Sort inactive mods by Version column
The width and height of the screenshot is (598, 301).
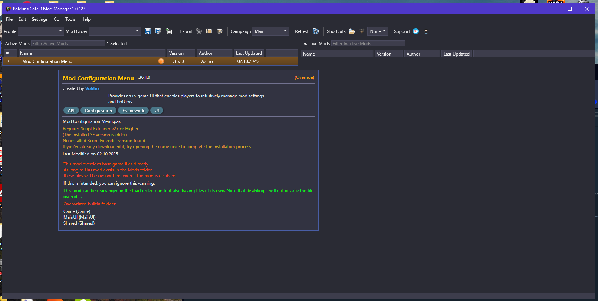388,54
